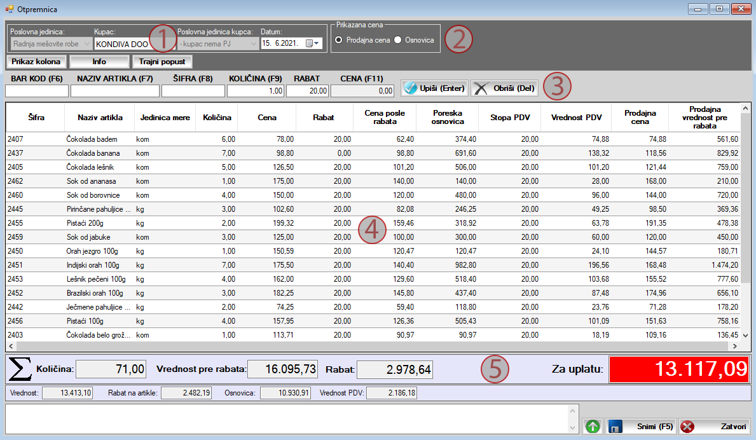Click the KOLIČINA input field
Image resolution: width=756 pixels, height=440 pixels.
pyautogui.click(x=255, y=90)
